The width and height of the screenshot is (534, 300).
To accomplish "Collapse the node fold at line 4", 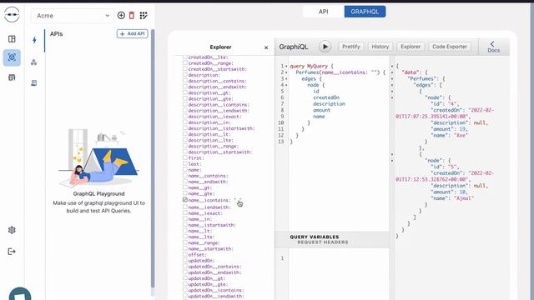I will click(286, 85).
